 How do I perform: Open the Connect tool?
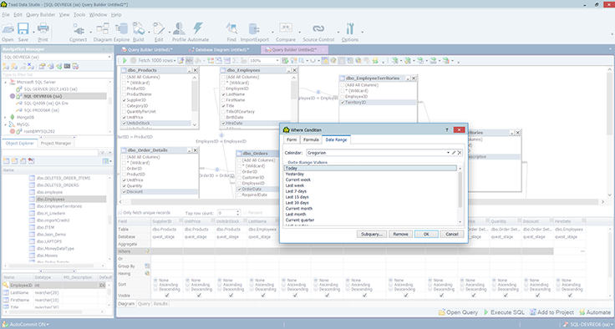click(x=78, y=32)
